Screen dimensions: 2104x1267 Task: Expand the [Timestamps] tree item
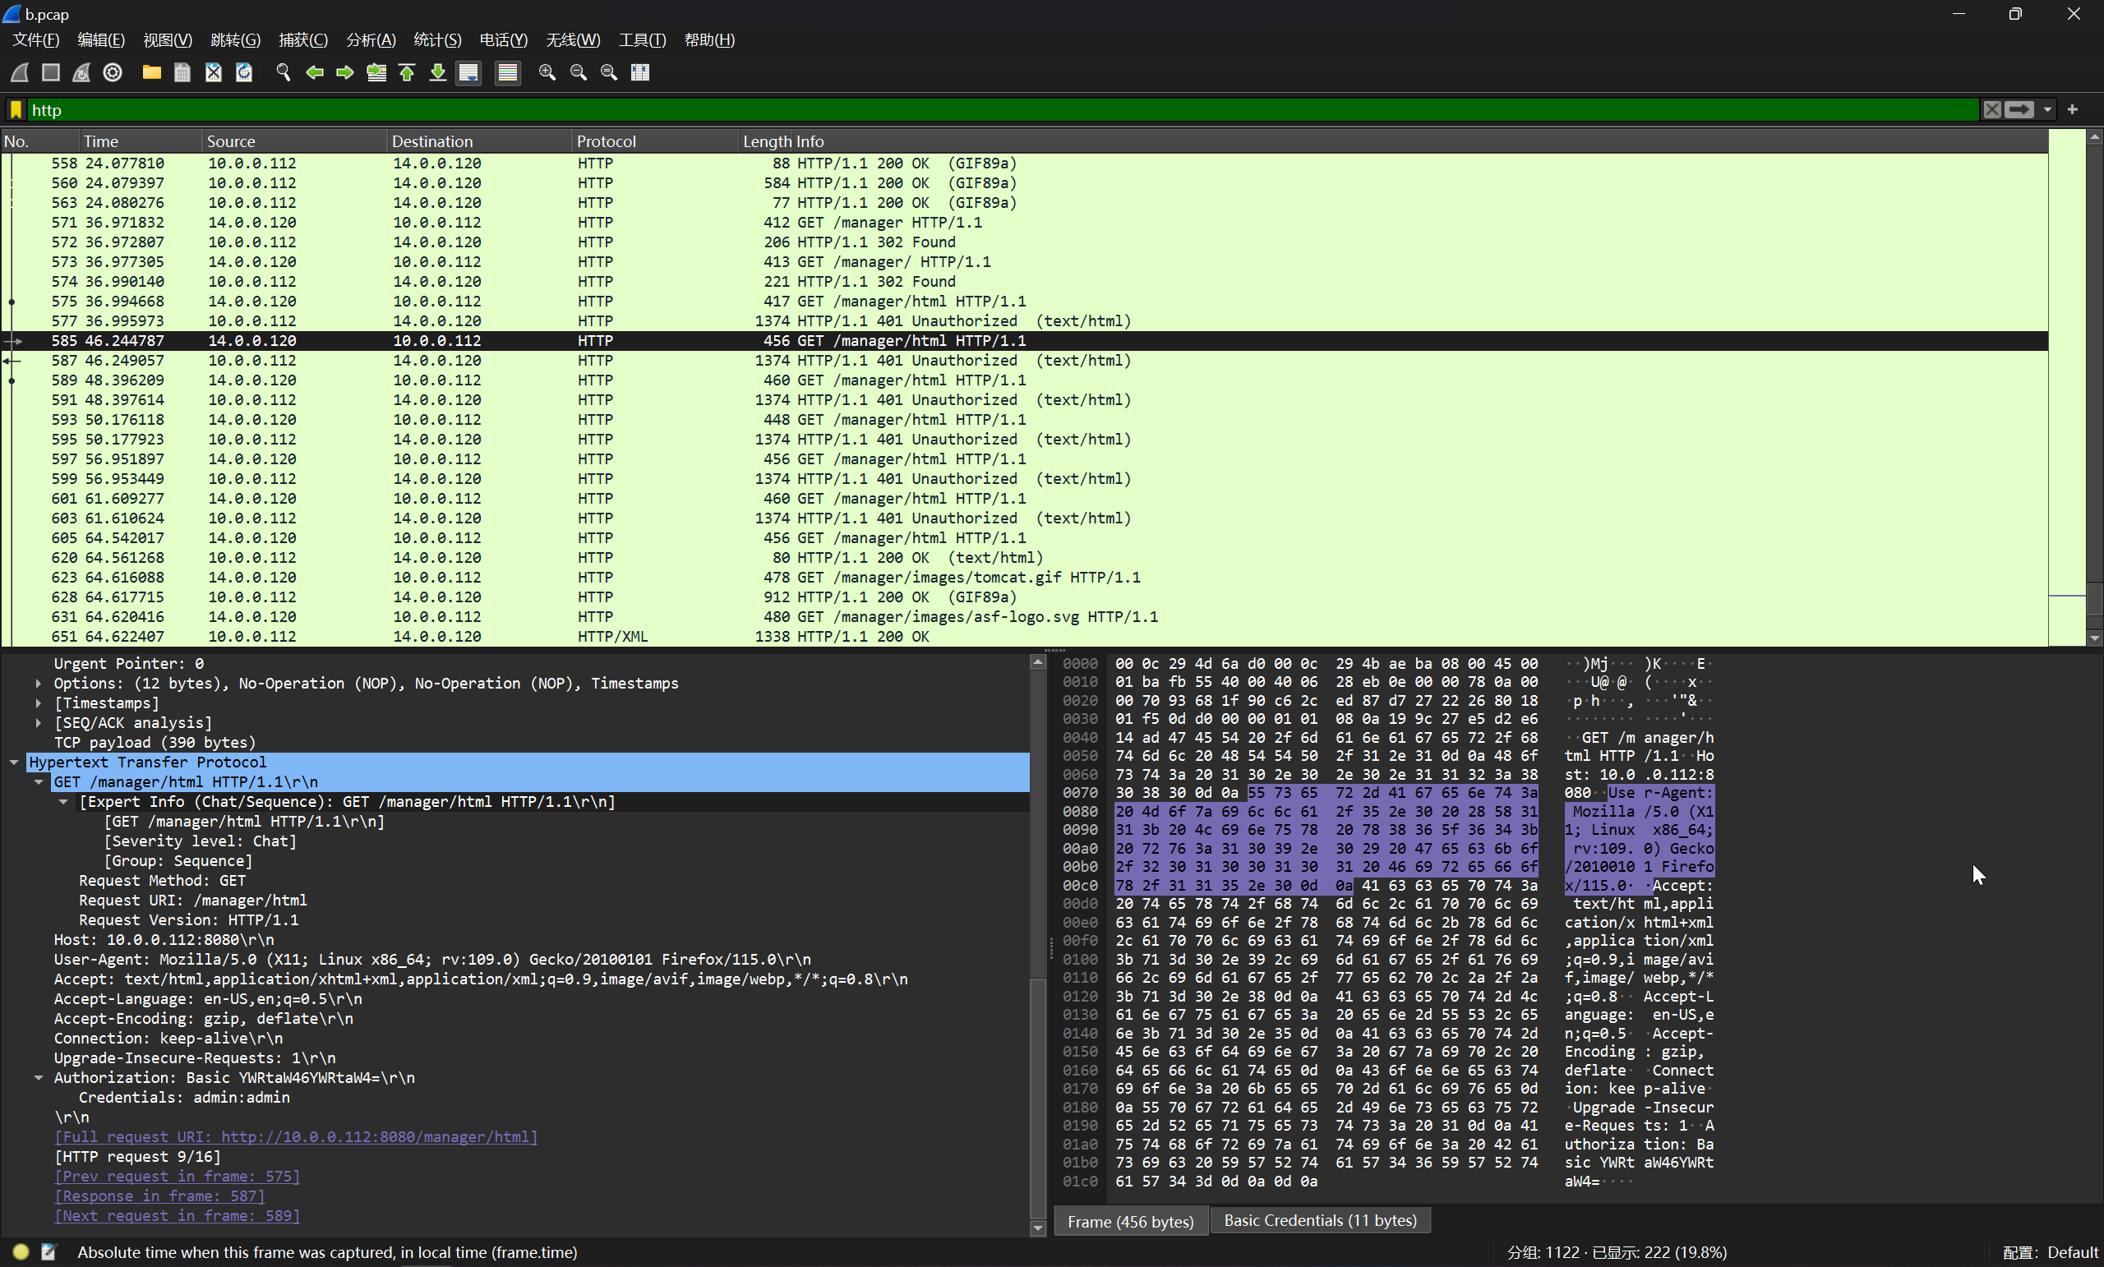(39, 703)
